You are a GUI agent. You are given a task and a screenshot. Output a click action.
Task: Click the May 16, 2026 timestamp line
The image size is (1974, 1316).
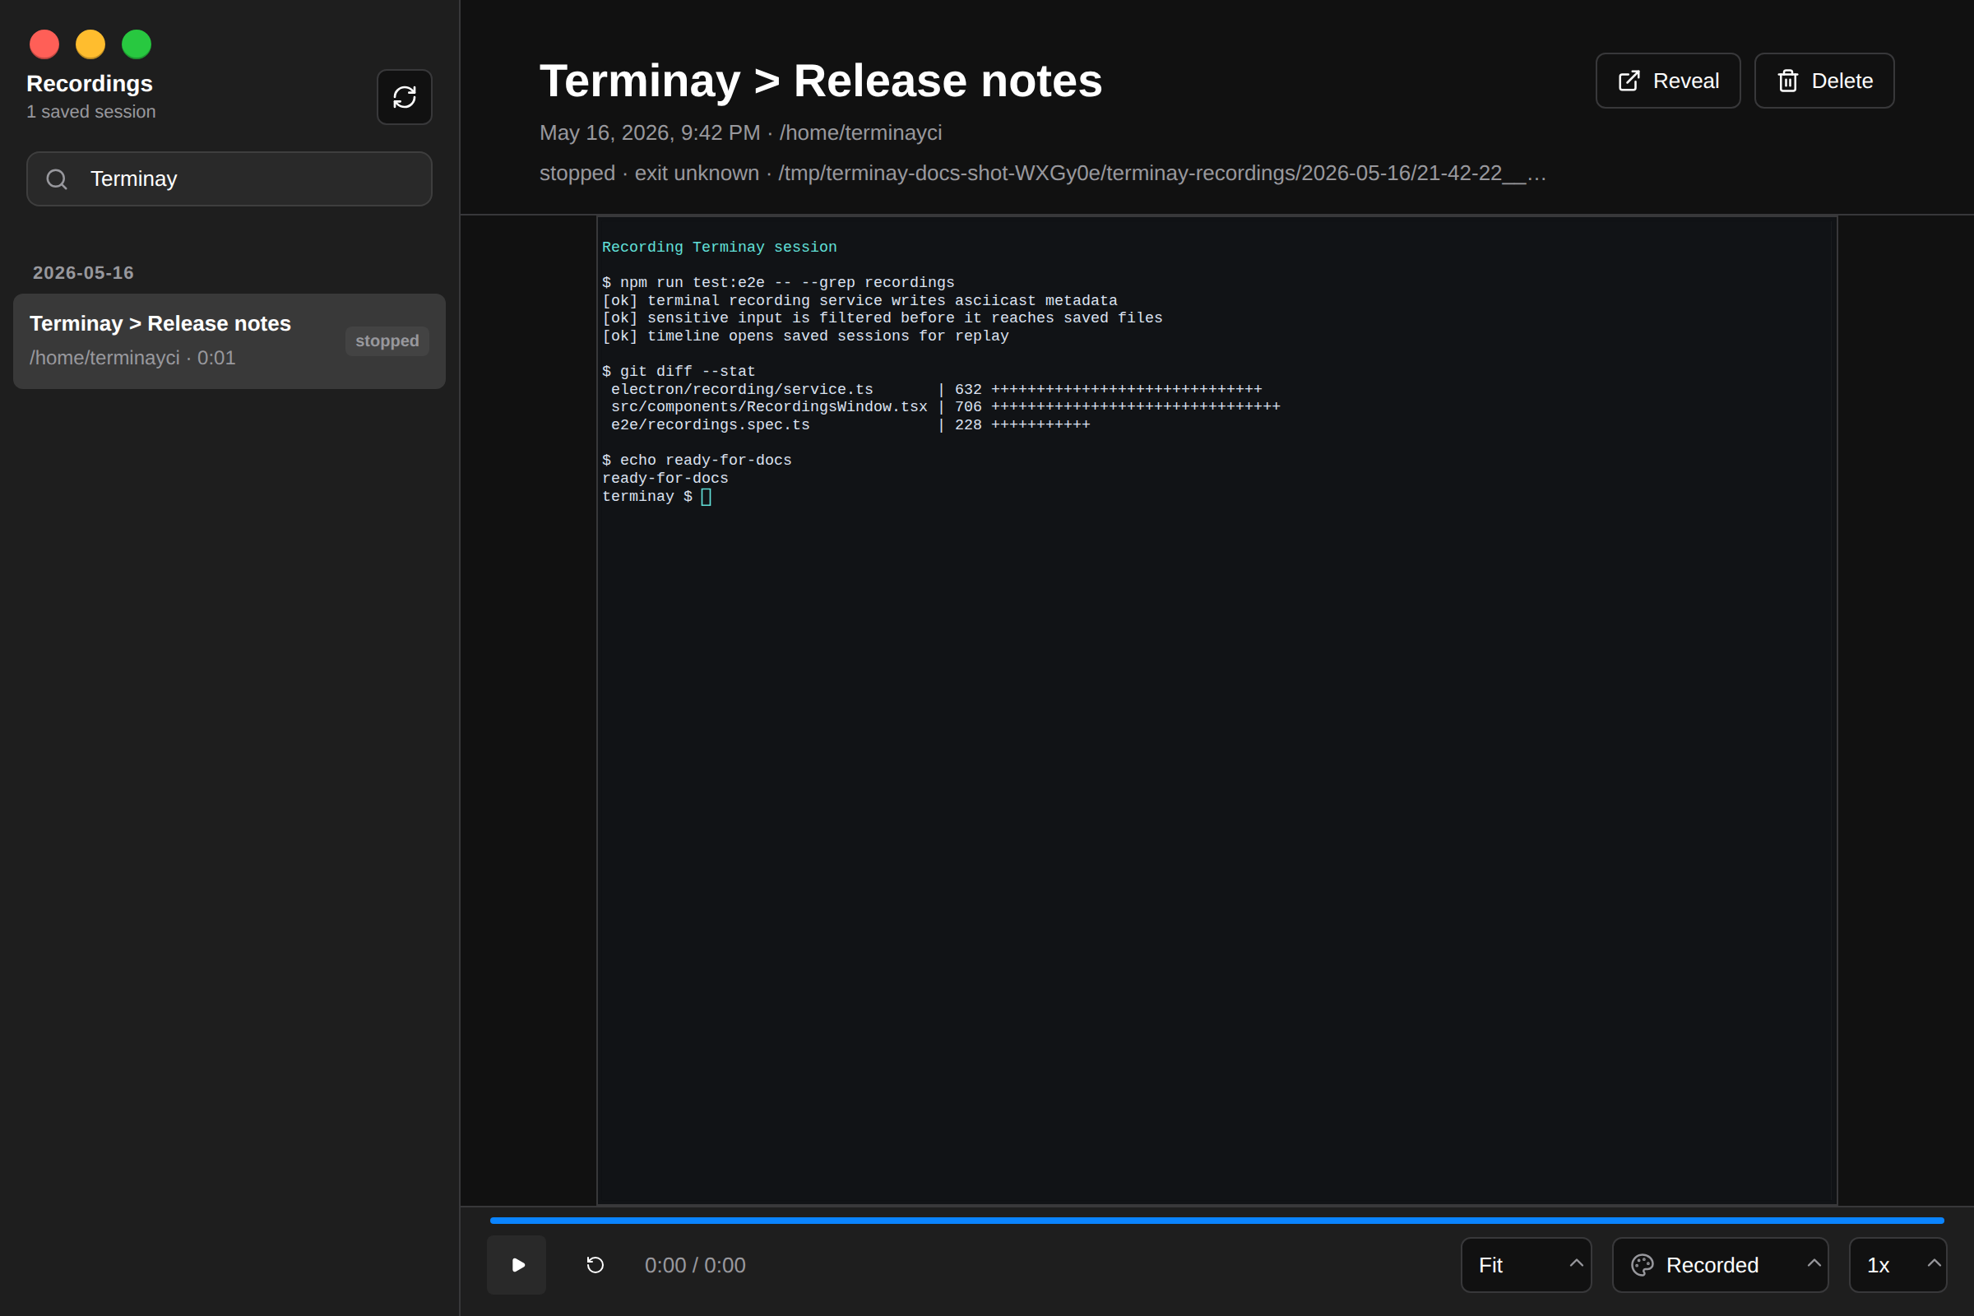tap(740, 132)
